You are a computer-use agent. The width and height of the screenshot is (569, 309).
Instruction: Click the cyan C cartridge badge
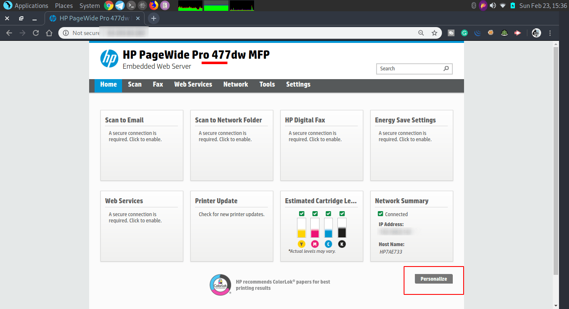328,244
